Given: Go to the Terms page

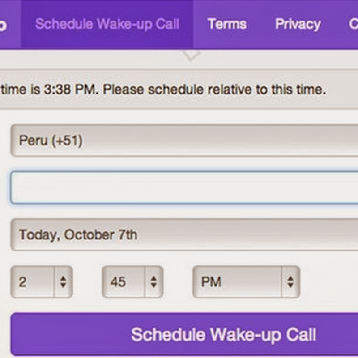Looking at the screenshot, I should pyautogui.click(x=227, y=24).
